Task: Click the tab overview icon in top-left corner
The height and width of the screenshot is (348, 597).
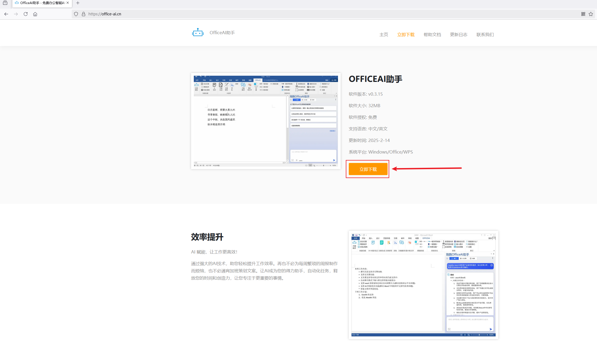Action: (6, 3)
